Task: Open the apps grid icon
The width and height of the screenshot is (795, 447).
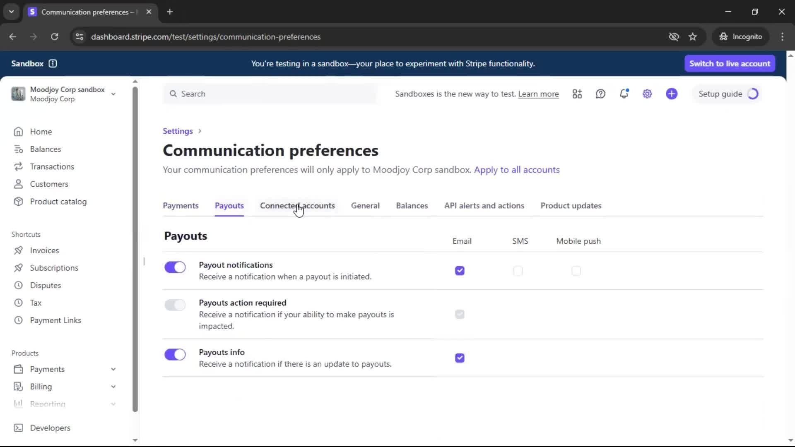Action: pos(577,94)
